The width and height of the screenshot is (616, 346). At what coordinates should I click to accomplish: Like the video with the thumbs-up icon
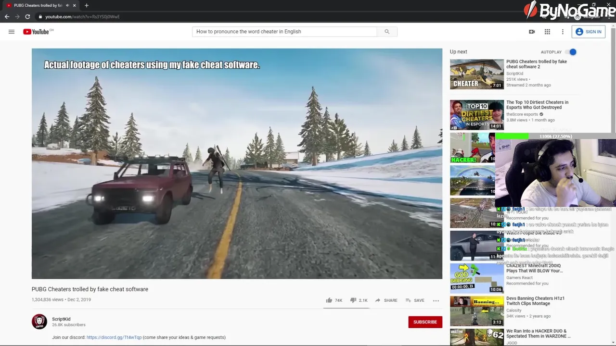(x=329, y=300)
